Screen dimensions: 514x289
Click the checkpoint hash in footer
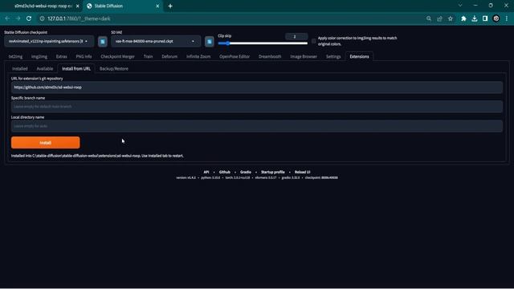tap(329, 177)
